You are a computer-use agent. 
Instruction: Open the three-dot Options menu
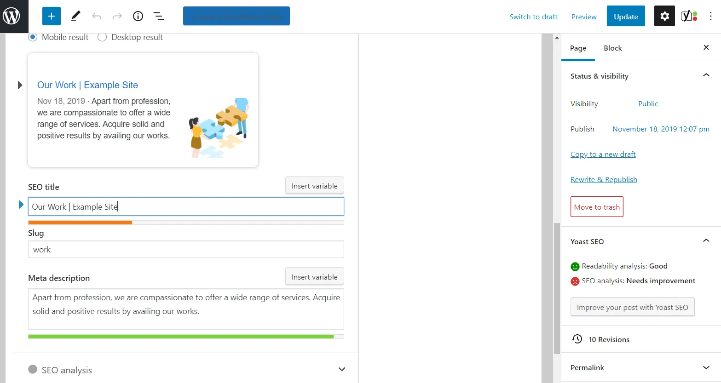pos(711,17)
